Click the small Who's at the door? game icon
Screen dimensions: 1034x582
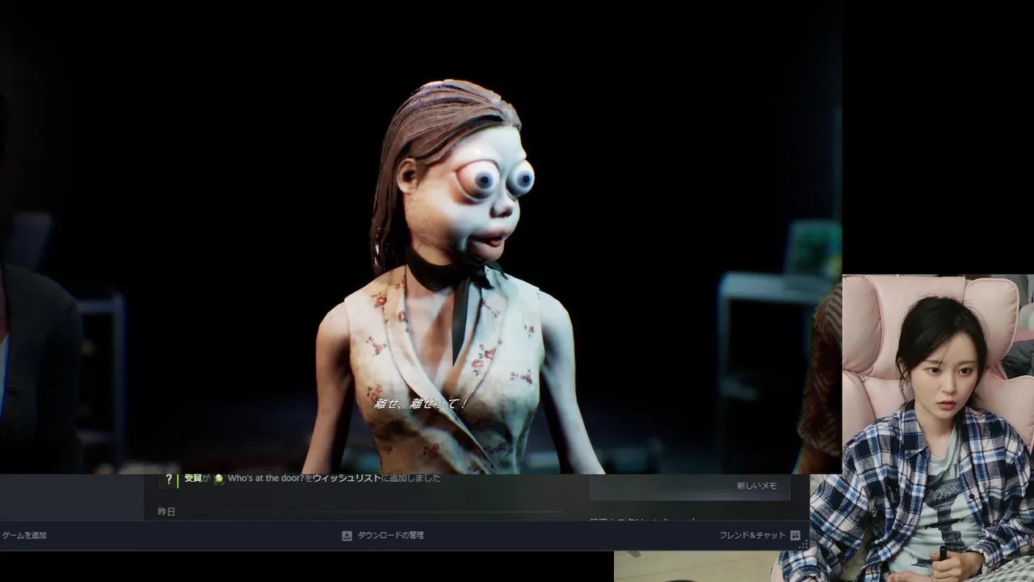pos(218,479)
